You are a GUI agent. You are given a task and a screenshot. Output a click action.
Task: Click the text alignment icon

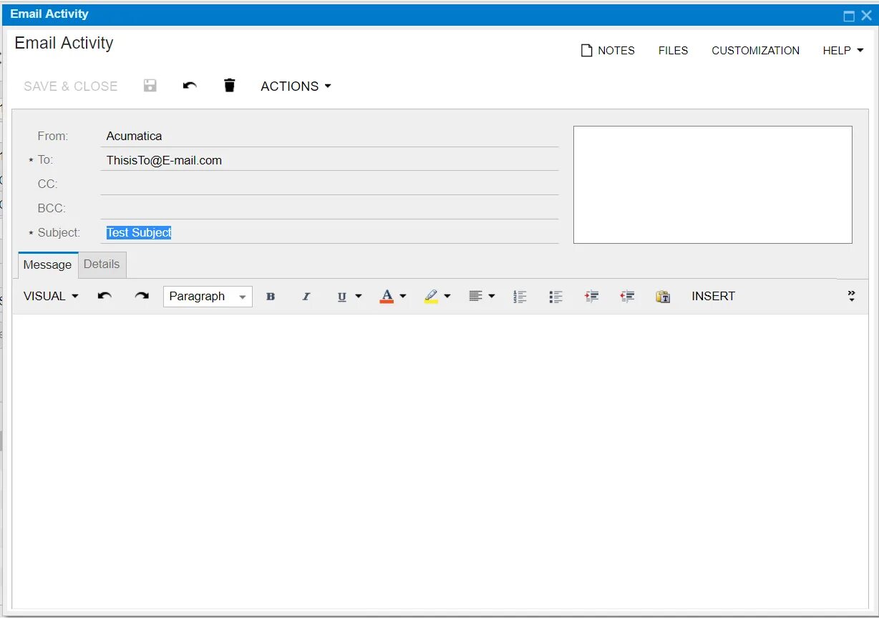click(x=475, y=296)
